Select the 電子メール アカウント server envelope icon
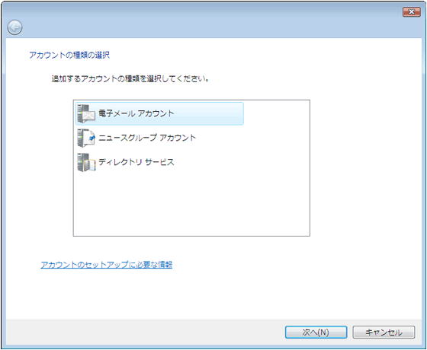The width and height of the screenshot is (427, 350). pyautogui.click(x=86, y=113)
